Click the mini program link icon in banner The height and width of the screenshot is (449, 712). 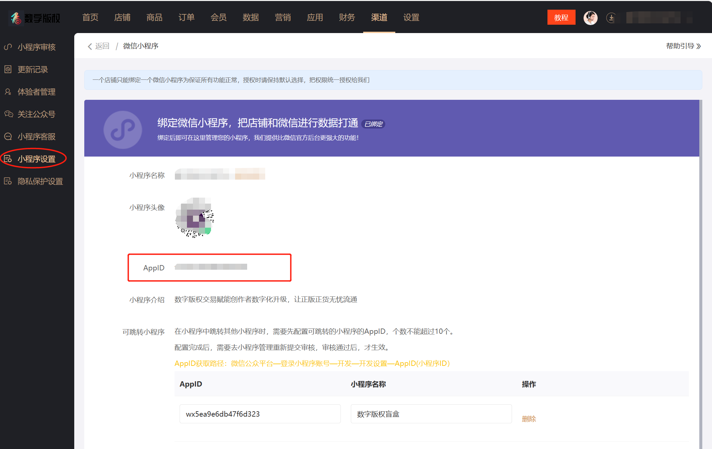click(123, 130)
